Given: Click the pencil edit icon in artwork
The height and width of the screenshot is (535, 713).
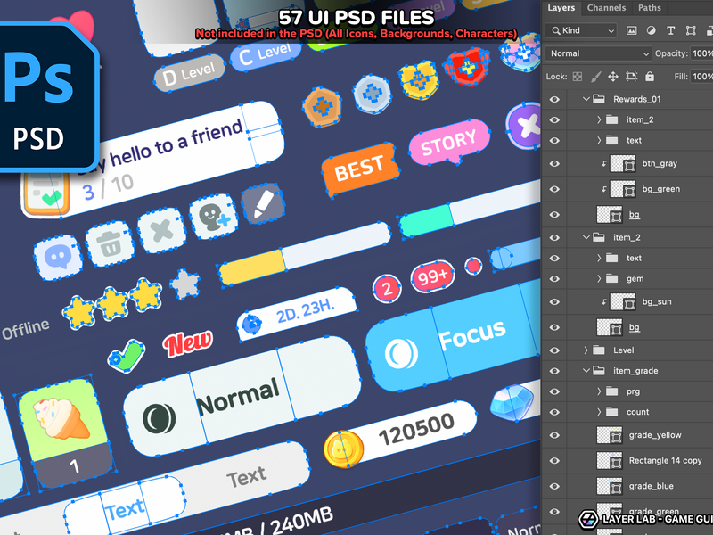Looking at the screenshot, I should 263,204.
